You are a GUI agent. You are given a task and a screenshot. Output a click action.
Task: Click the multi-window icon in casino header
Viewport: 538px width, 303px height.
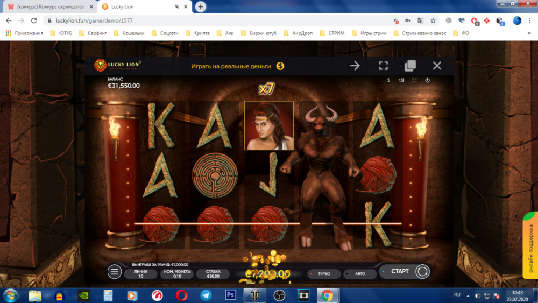click(410, 66)
